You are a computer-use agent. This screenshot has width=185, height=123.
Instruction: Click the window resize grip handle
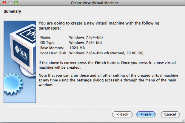(183, 121)
